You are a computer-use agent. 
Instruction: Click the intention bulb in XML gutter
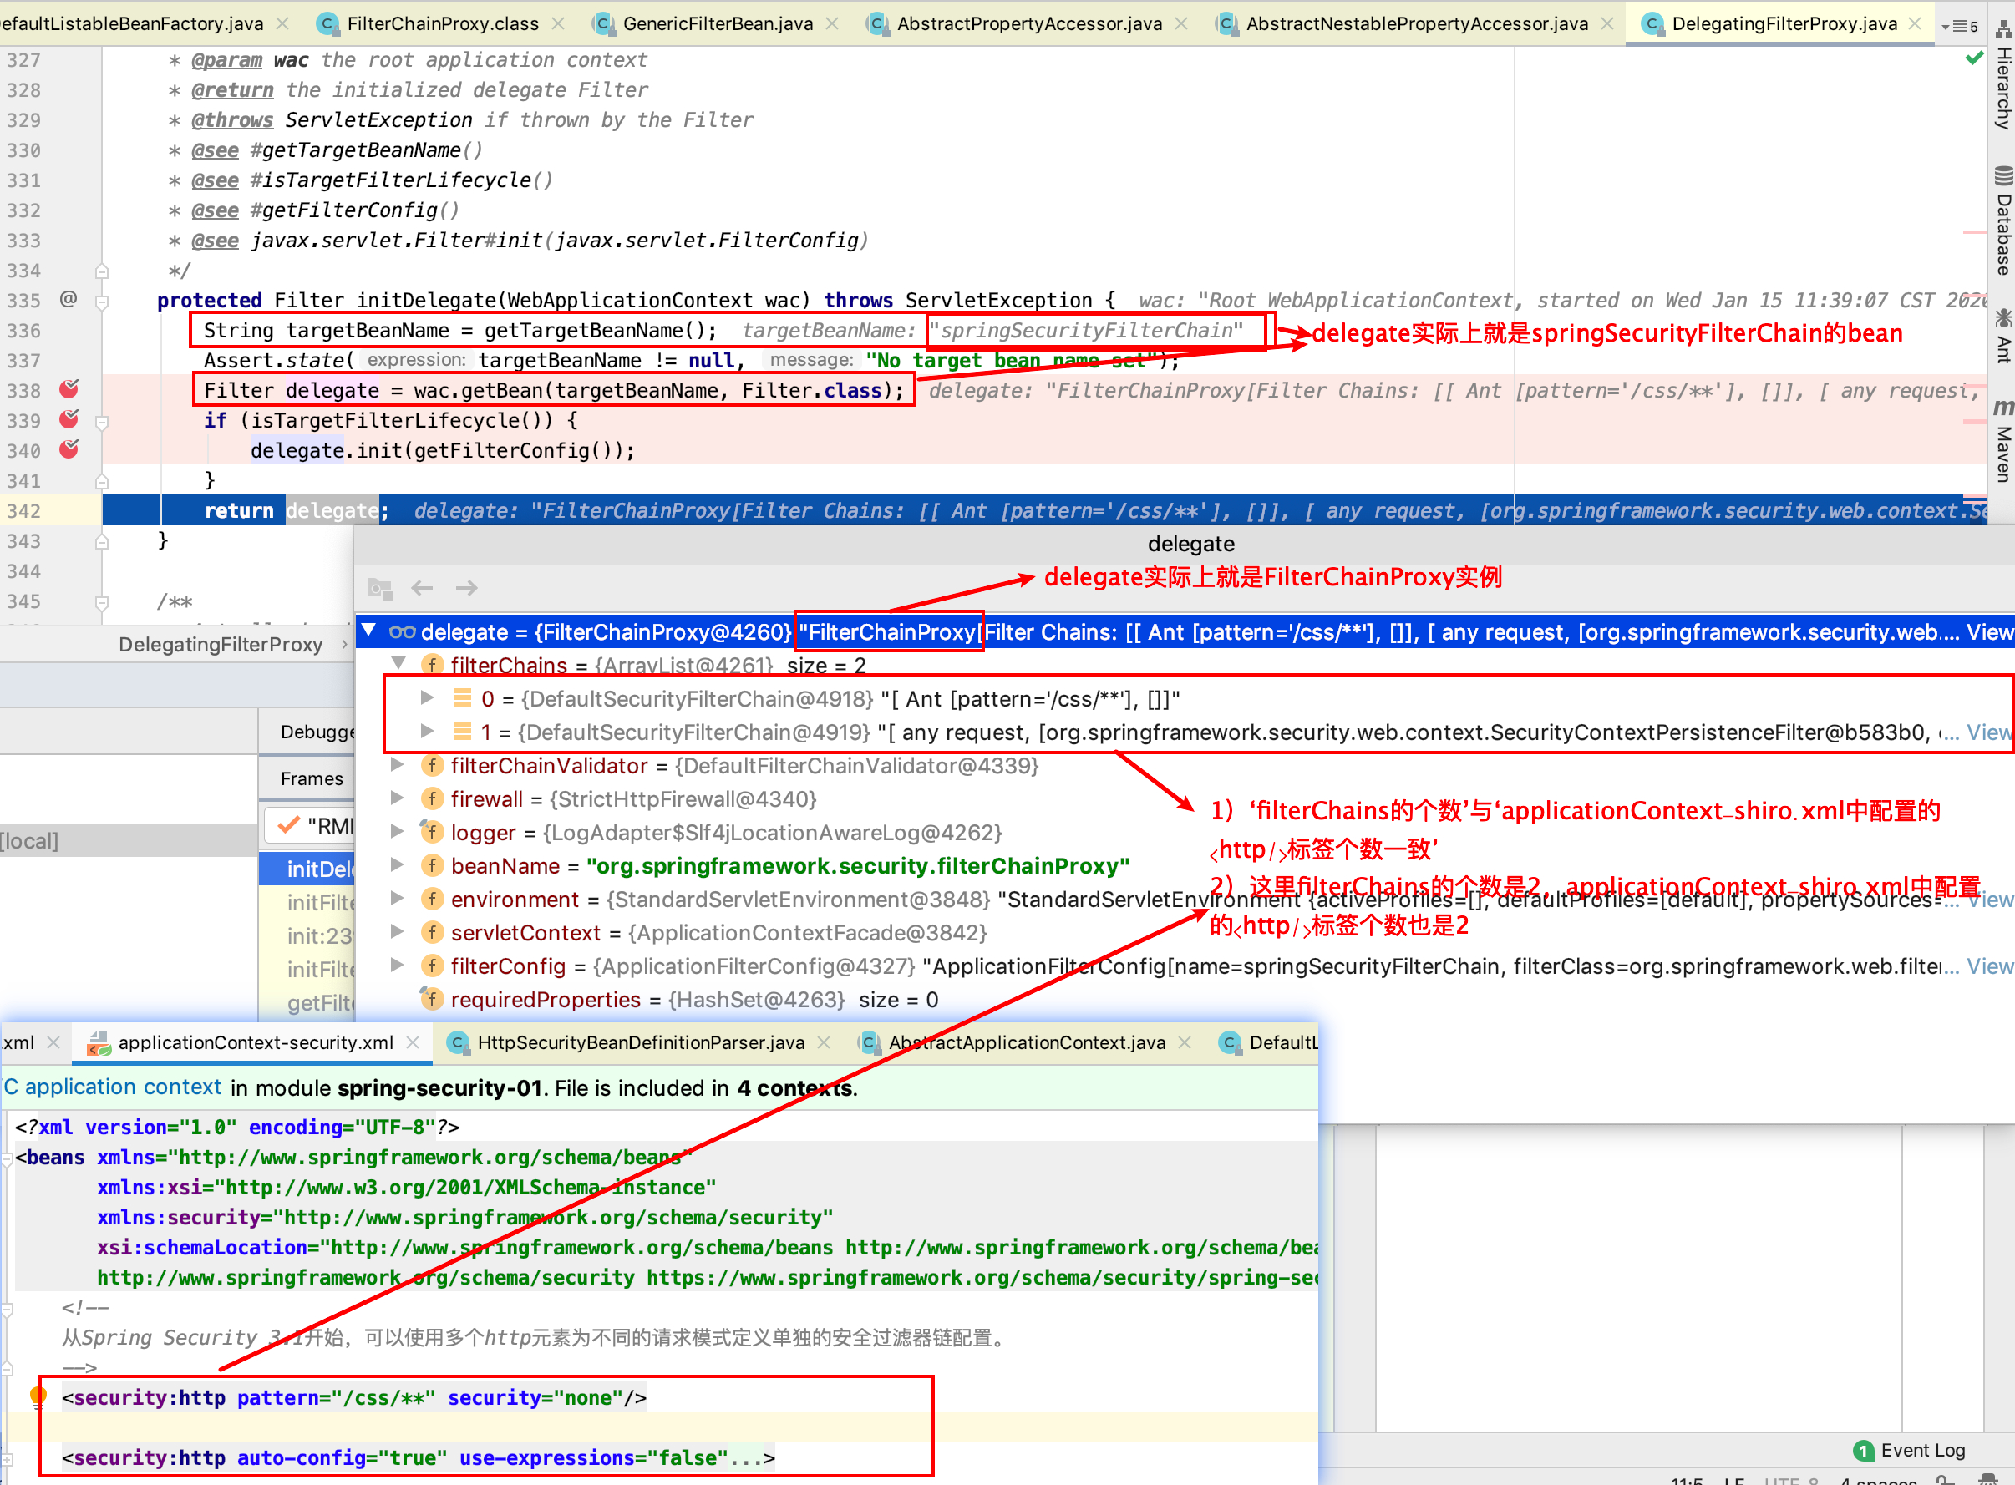point(38,1397)
